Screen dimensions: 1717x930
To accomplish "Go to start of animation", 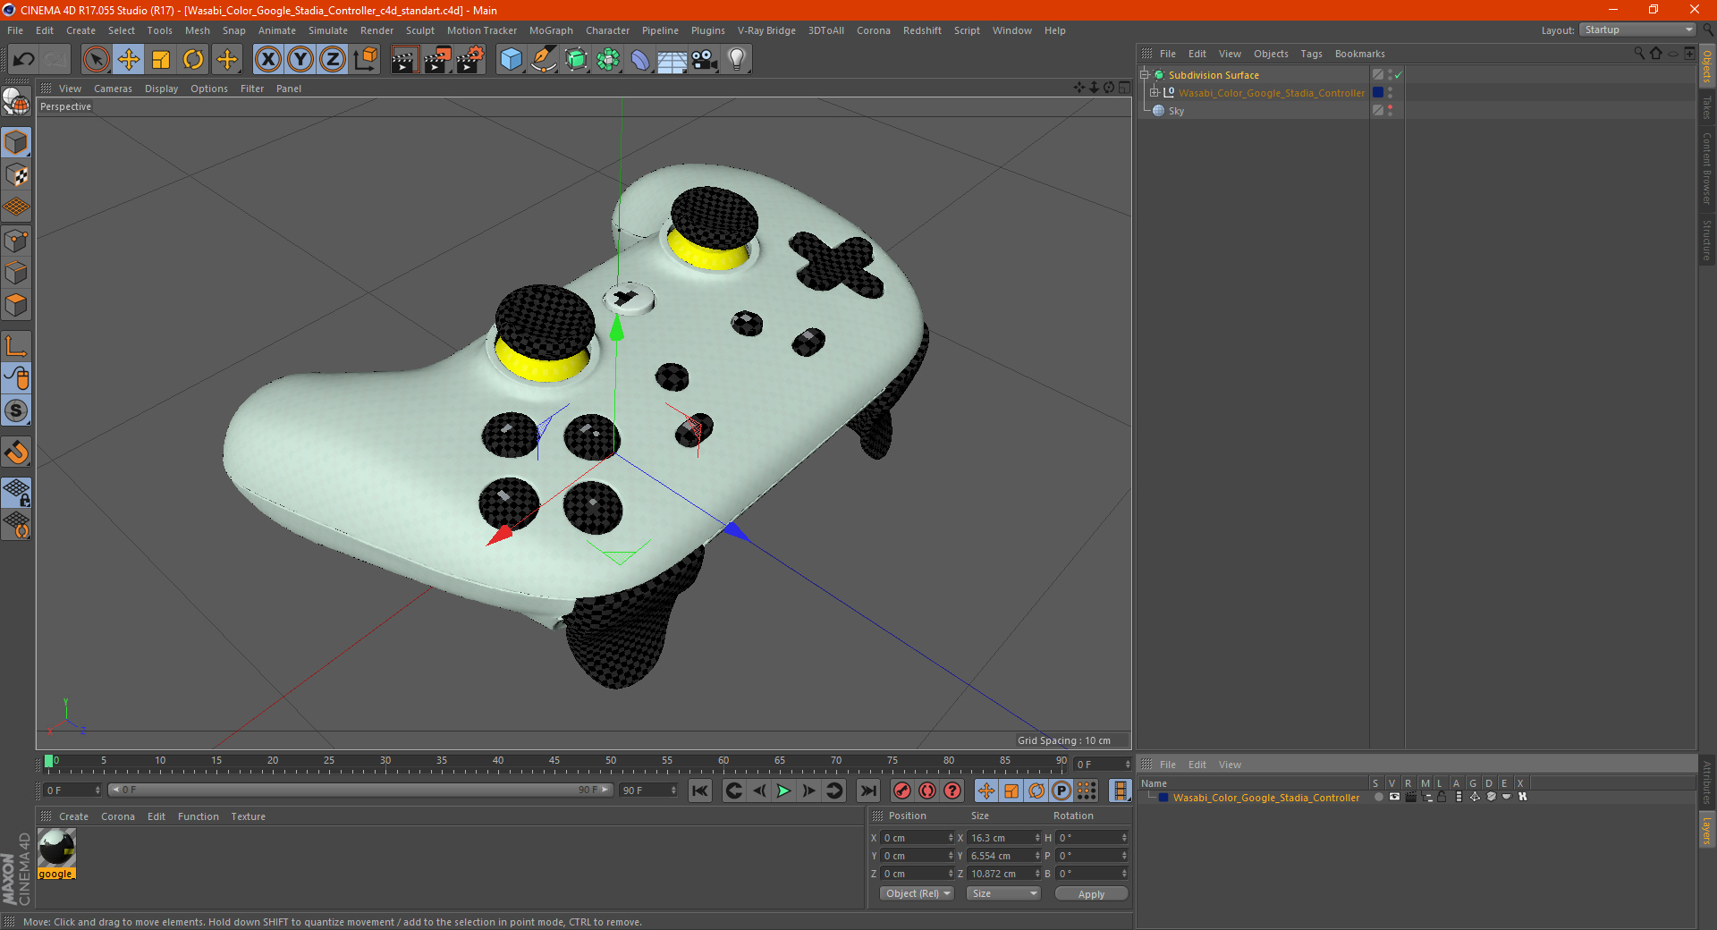I will (700, 790).
